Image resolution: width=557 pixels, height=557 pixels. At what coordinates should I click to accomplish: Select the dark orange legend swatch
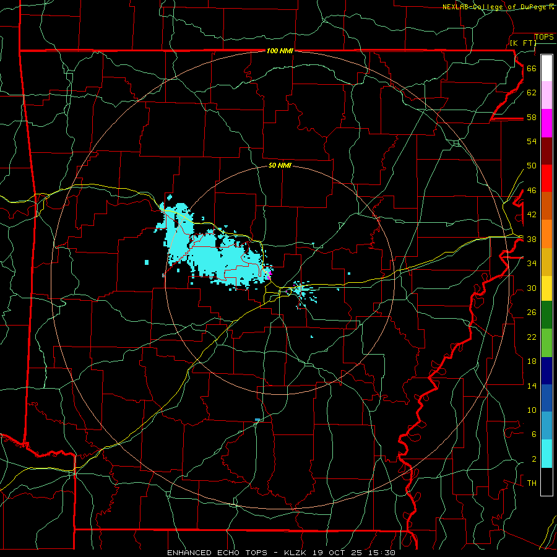tap(546, 206)
